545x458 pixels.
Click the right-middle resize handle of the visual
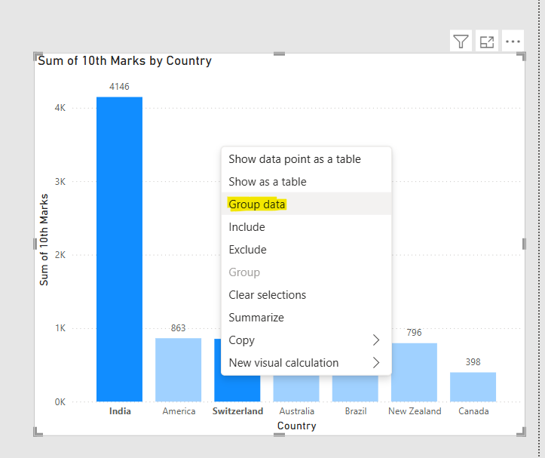(x=524, y=244)
